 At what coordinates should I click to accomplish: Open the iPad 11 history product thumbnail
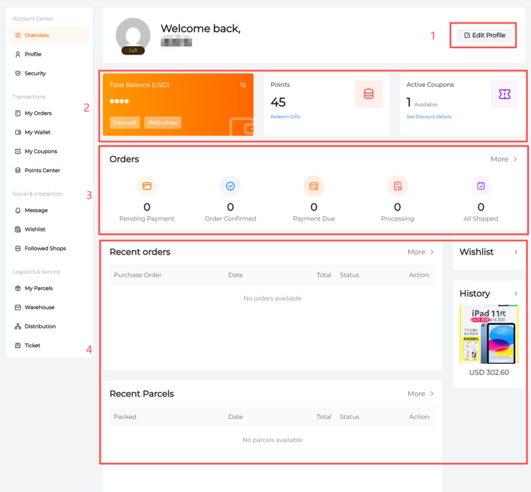tap(488, 335)
